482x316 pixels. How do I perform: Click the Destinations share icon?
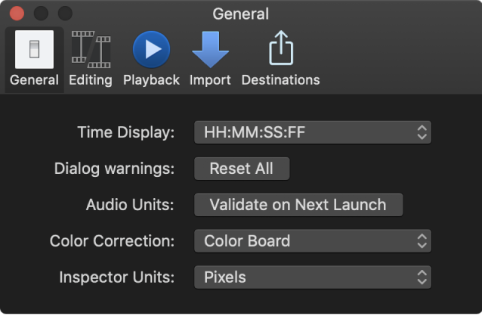[280, 50]
